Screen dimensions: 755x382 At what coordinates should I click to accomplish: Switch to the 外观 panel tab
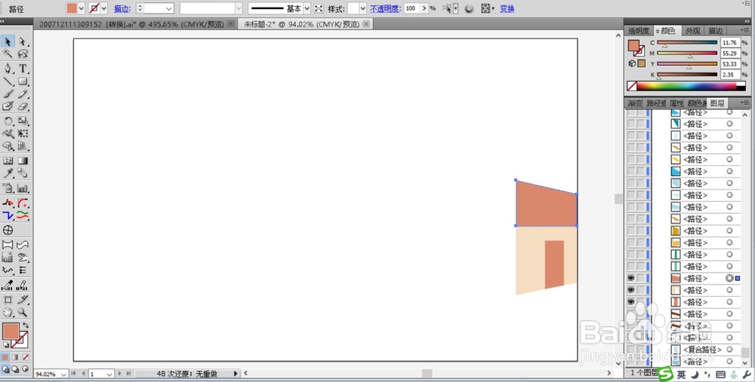tap(692, 31)
